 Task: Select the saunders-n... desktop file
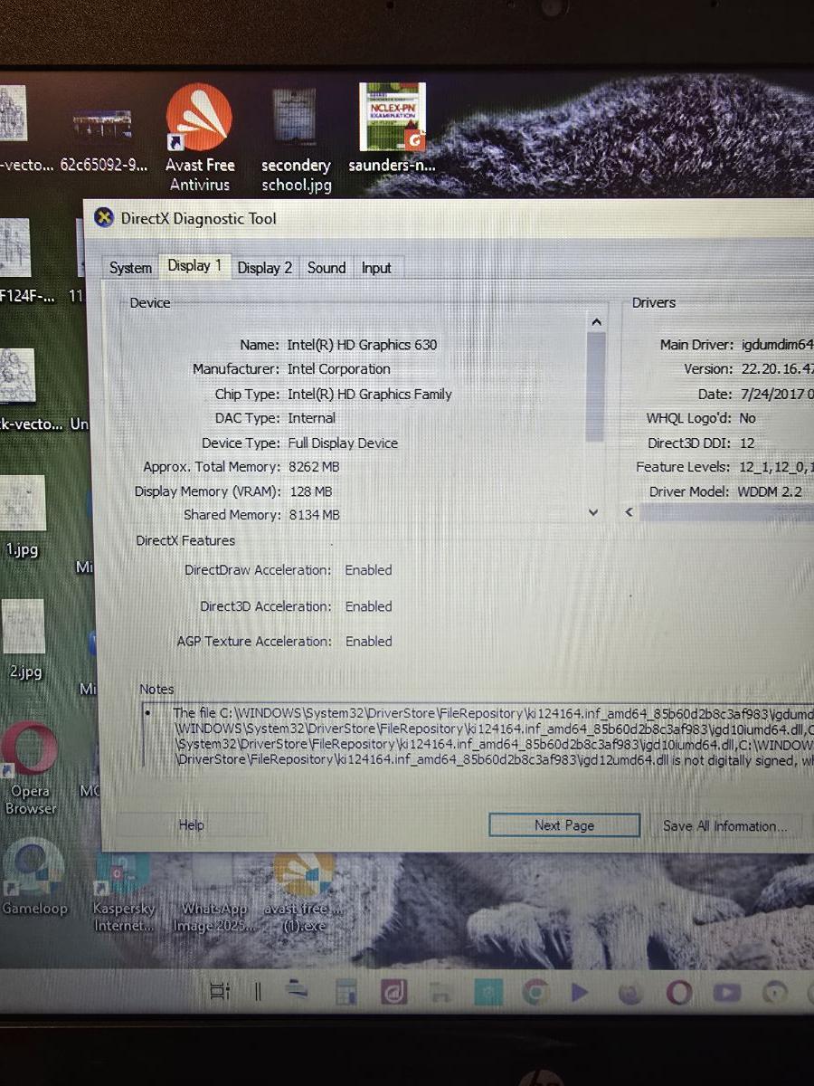point(393,129)
